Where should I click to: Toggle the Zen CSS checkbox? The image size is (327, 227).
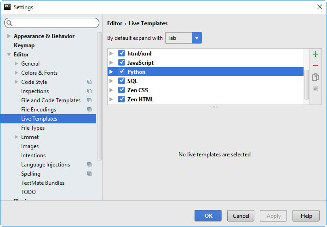tap(121, 90)
